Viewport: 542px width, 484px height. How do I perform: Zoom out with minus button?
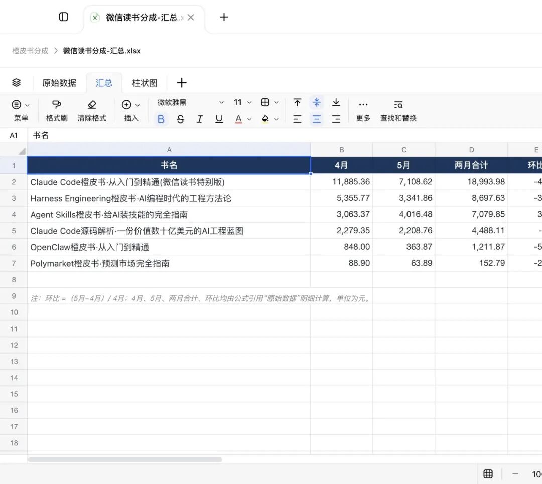(515, 474)
